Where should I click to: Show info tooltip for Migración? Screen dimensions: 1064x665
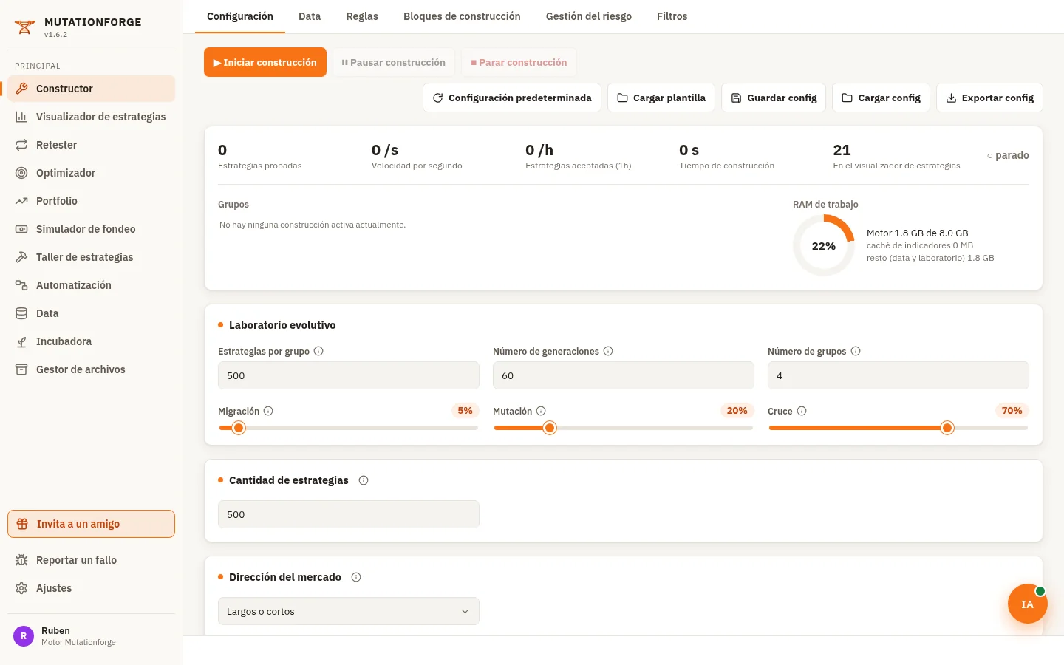pyautogui.click(x=268, y=411)
